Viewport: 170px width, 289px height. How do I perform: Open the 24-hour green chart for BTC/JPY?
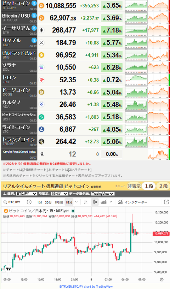(x=136, y=6)
